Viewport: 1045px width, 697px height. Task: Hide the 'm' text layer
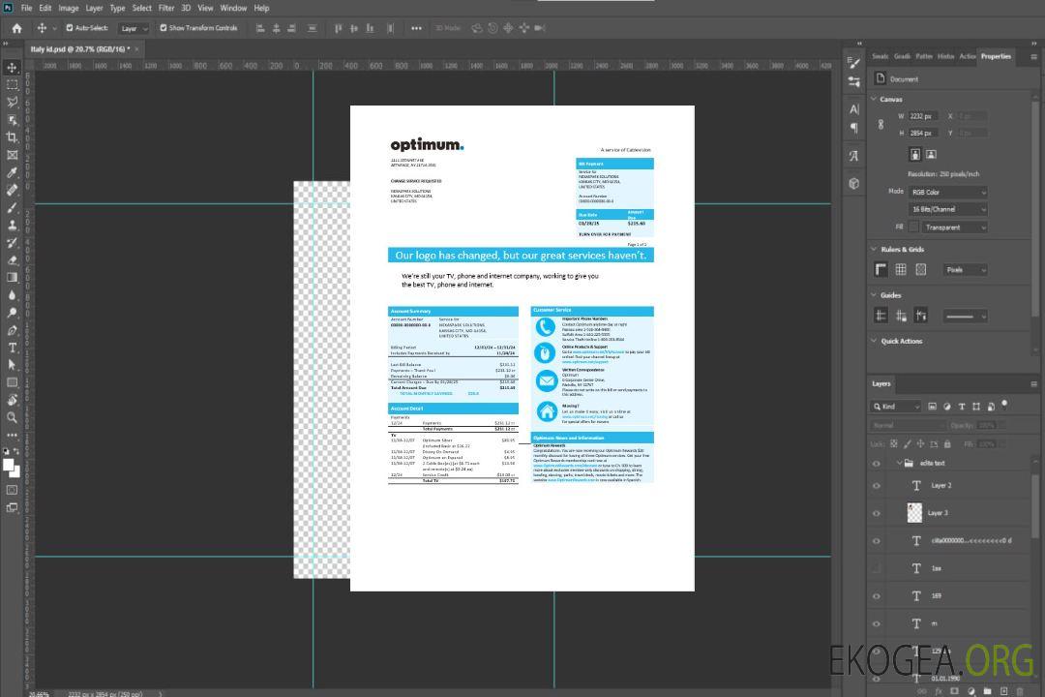[877, 623]
